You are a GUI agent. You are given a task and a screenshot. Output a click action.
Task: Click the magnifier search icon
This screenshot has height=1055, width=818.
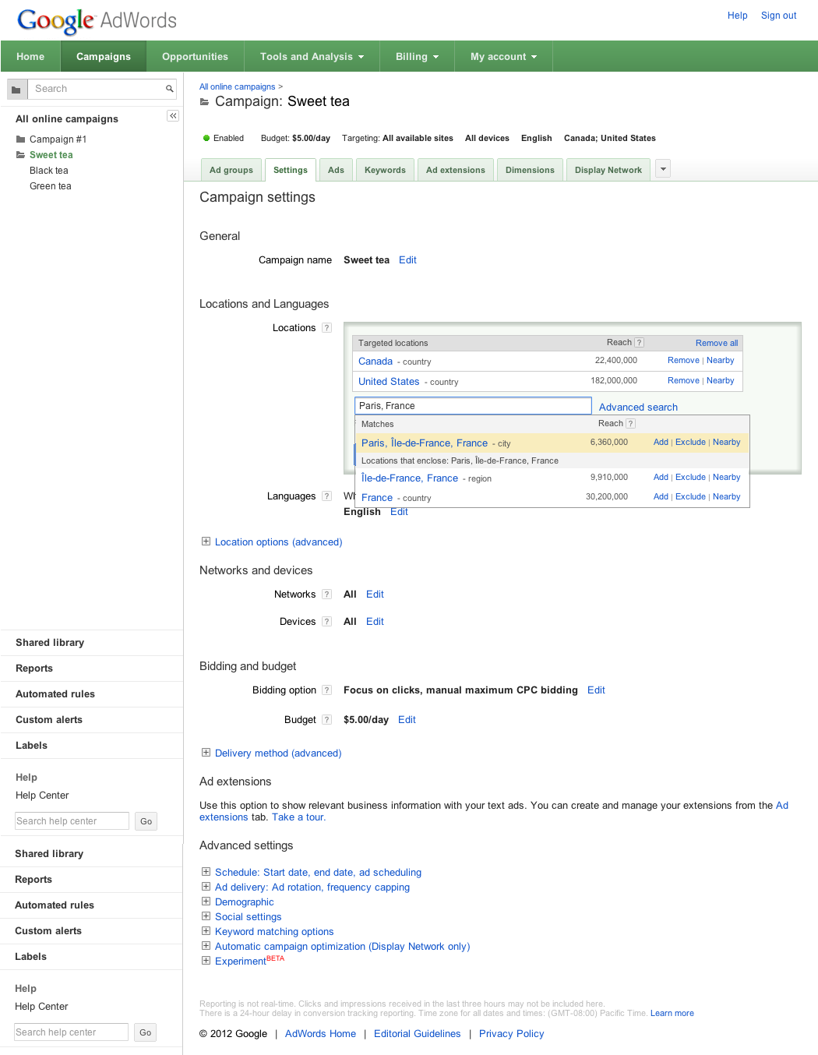[169, 89]
